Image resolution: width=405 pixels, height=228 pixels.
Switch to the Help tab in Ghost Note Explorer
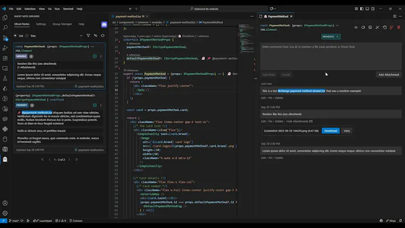pos(82,24)
